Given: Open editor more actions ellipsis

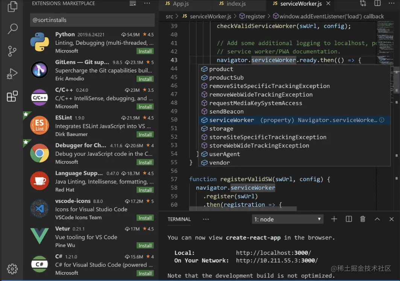Looking at the screenshot, I should click(x=391, y=3).
